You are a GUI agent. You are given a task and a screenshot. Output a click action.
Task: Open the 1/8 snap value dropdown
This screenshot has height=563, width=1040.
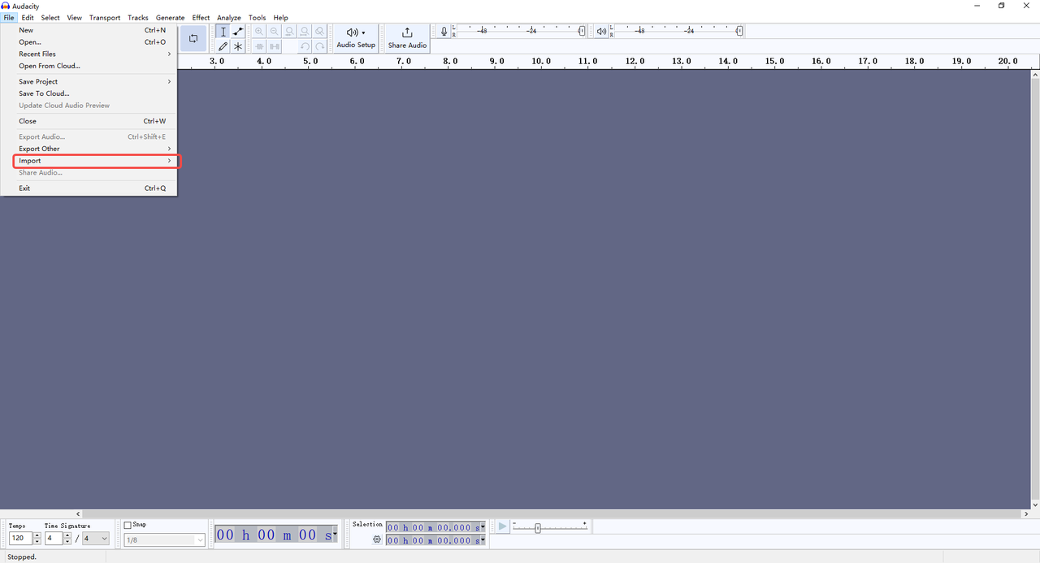pos(165,540)
